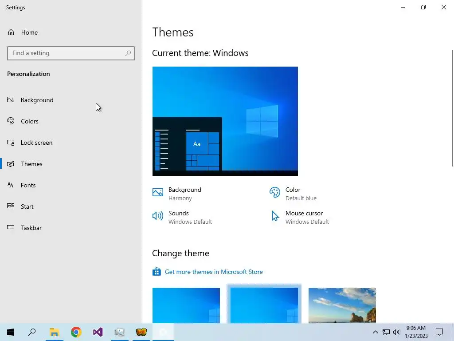
Task: Open the Colors settings page
Action: 71,121
